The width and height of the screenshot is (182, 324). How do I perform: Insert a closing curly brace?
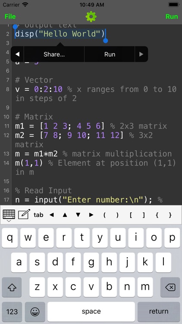pyautogui.click(x=170, y=215)
